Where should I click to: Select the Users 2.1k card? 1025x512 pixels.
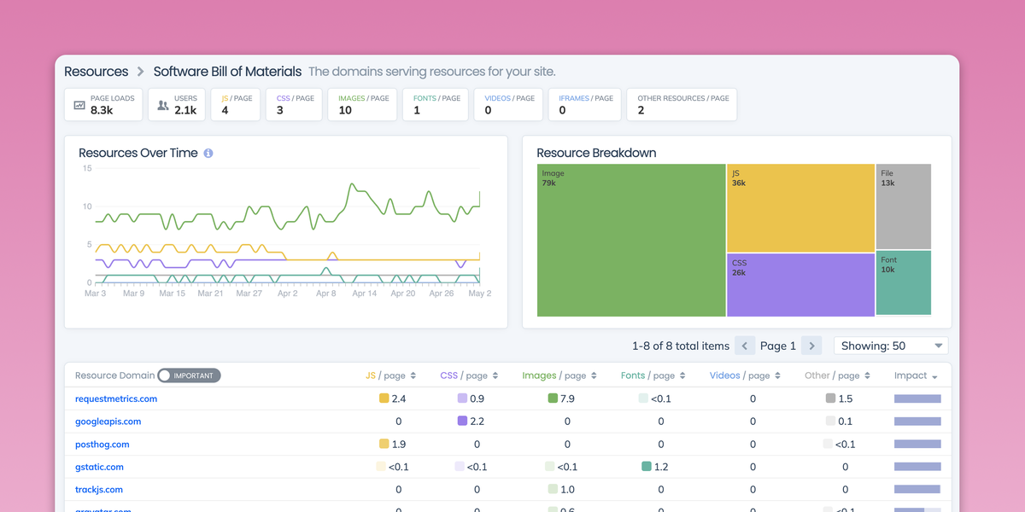[x=177, y=105]
